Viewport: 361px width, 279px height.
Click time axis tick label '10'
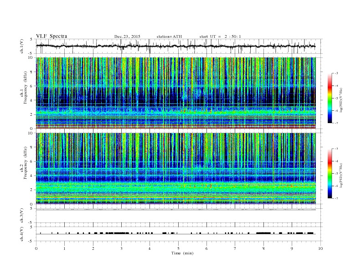coord(320,248)
